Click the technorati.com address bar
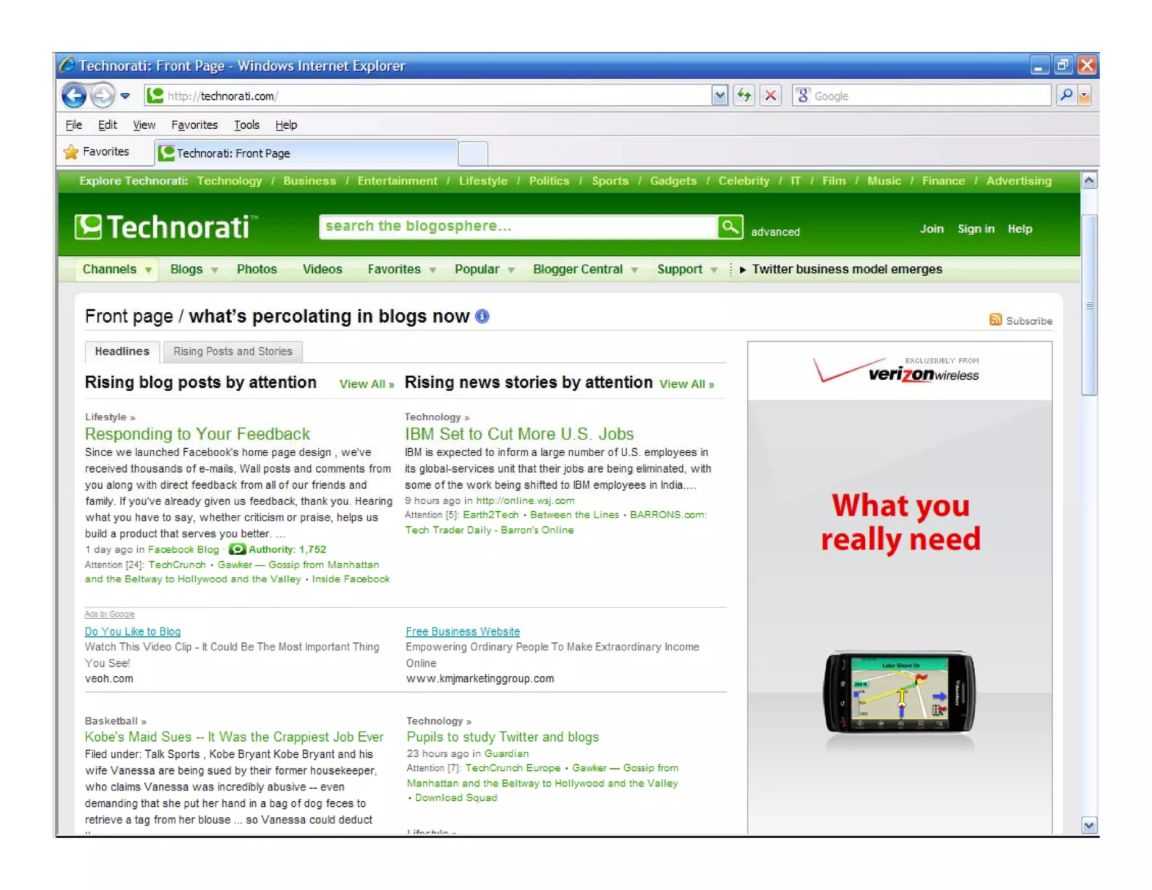The width and height of the screenshot is (1152, 890). 428,96
